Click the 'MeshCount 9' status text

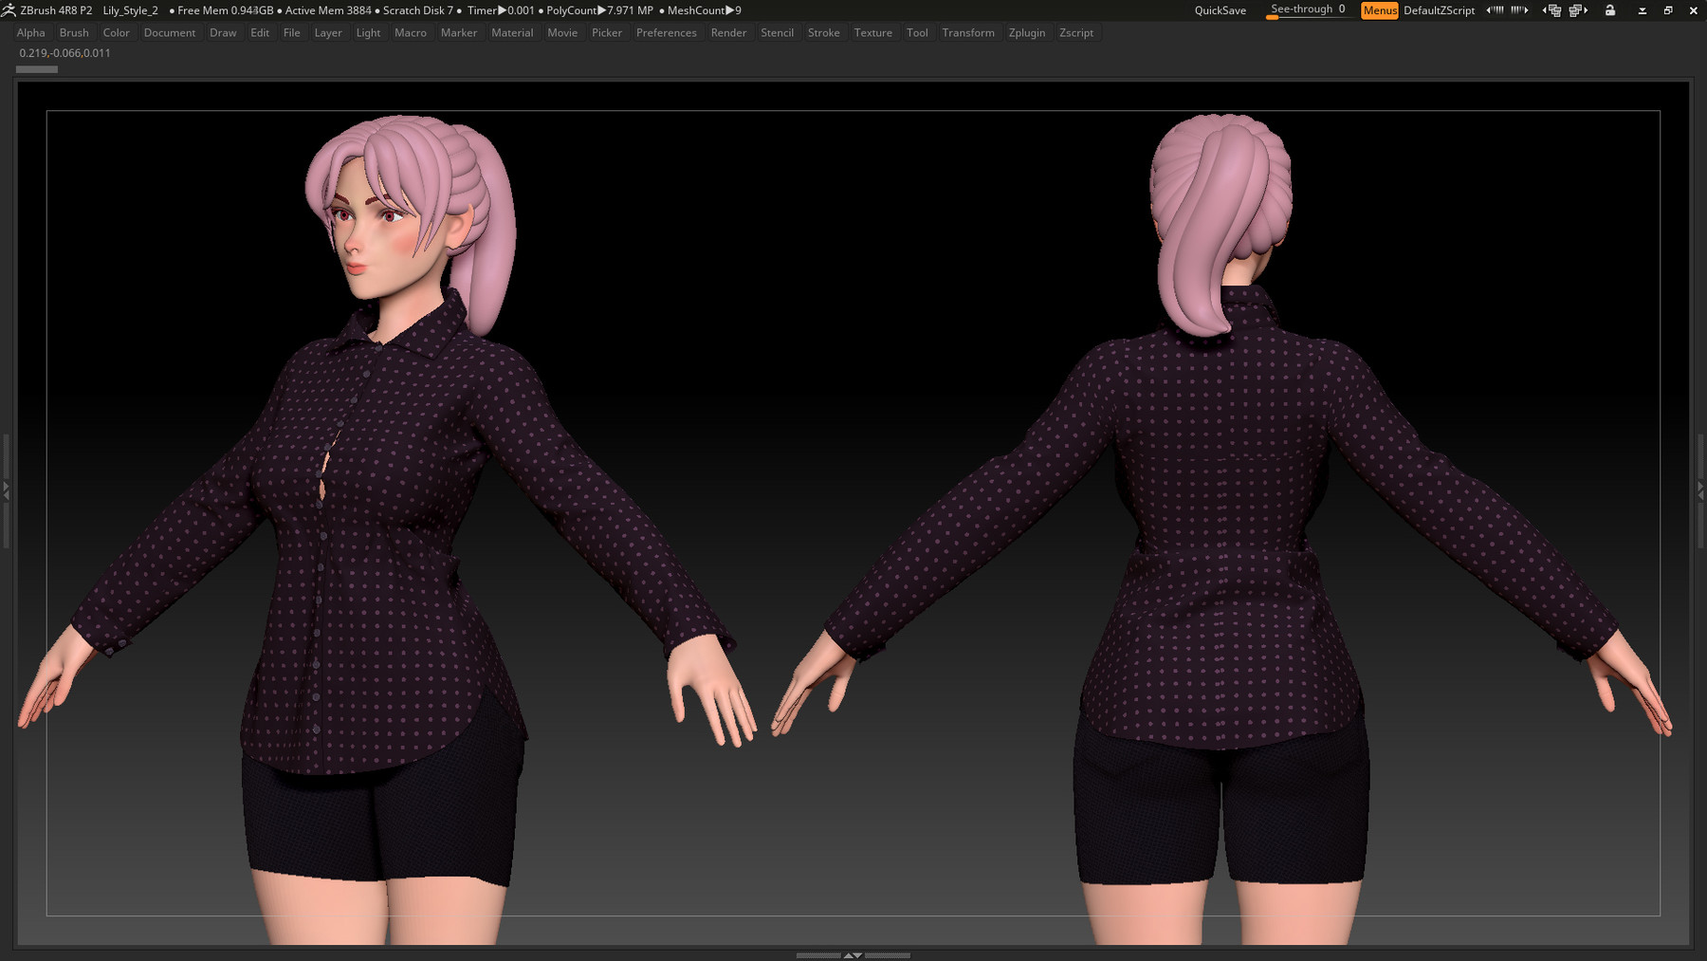pos(704,10)
